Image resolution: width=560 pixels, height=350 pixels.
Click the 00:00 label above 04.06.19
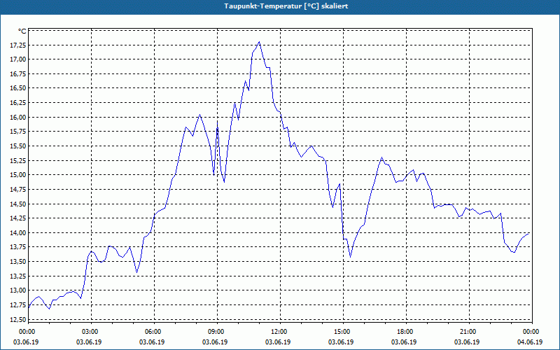coord(531,332)
